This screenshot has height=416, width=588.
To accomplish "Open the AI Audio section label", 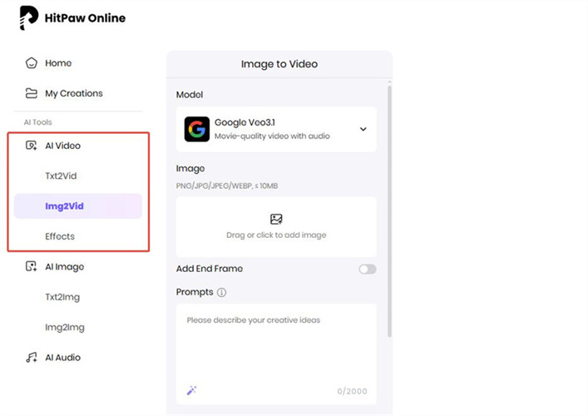I will [62, 358].
